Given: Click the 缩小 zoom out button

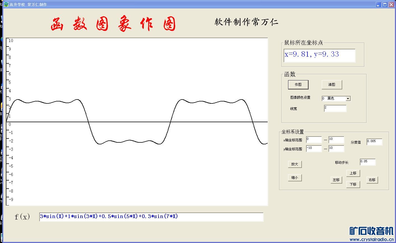Looking at the screenshot, I should [295, 178].
